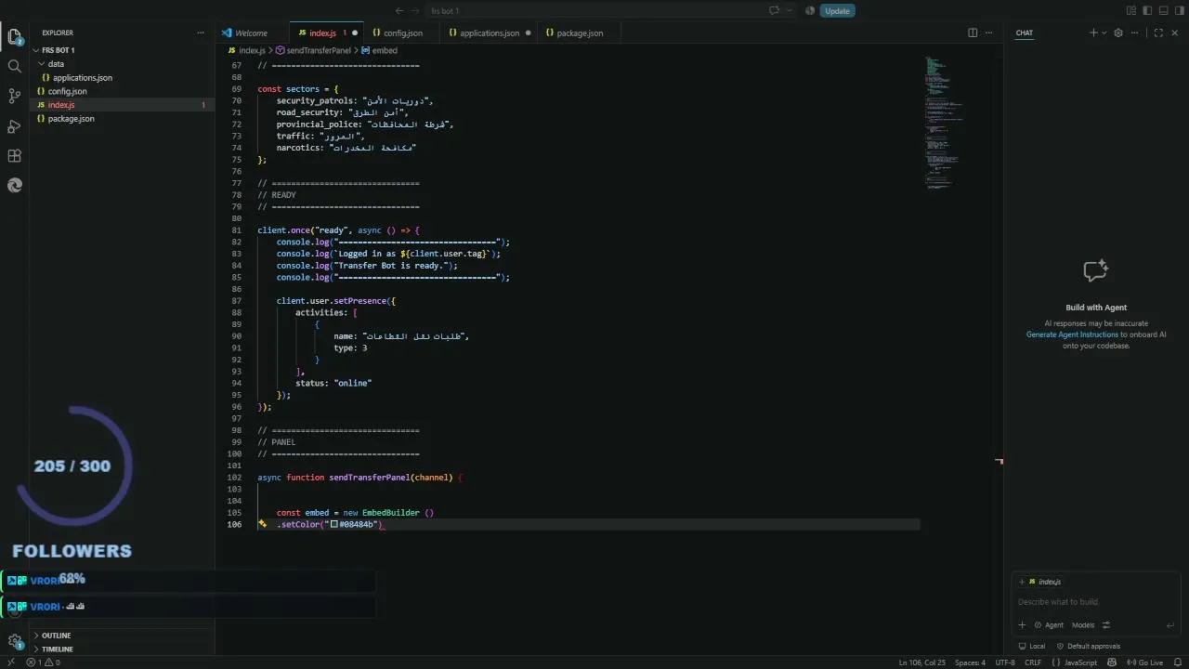Screen dimensions: 1189x669
Task: Open Copilot status icon in status bar
Action: [x=1112, y=662]
